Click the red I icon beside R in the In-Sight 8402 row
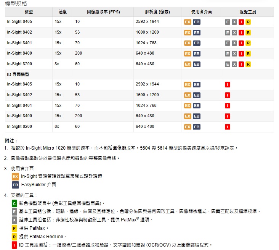This screenshot has height=250, width=279. [241, 32]
